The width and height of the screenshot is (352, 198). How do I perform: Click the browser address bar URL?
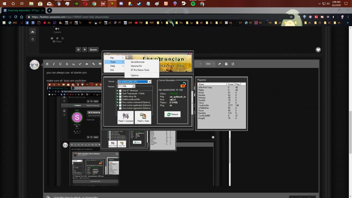pos(70,17)
